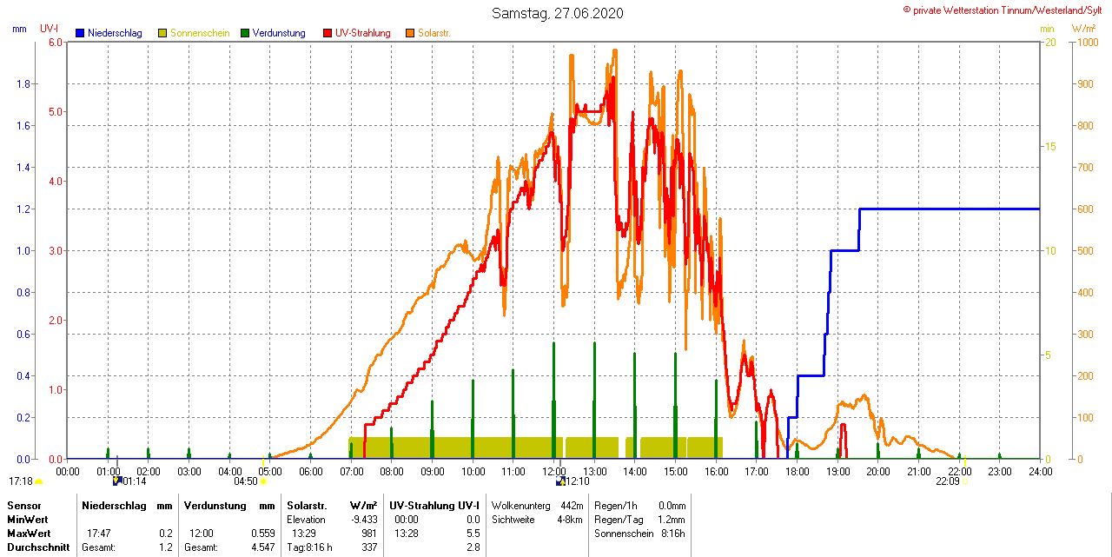Click the yellow icon next to 17:18
This screenshot has width=1112, height=557.
[38, 481]
